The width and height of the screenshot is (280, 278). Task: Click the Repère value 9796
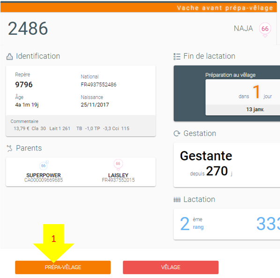[24, 84]
